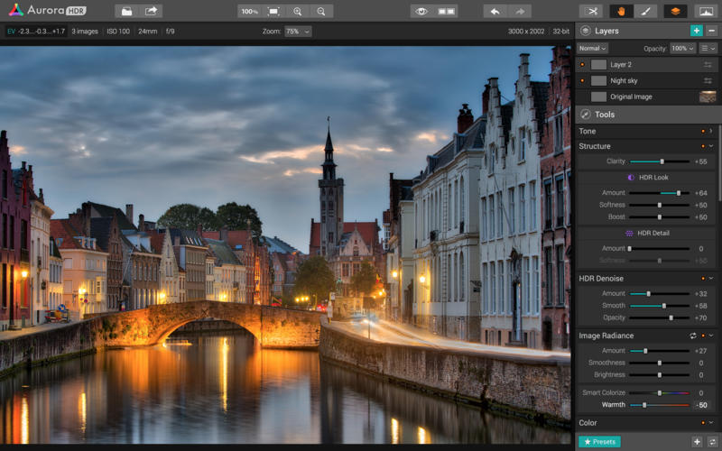Click the Warmth value field
The image size is (722, 451).
click(x=700, y=405)
